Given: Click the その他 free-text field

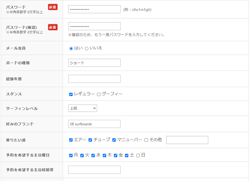Looking at the screenshot, I should coord(187,140).
